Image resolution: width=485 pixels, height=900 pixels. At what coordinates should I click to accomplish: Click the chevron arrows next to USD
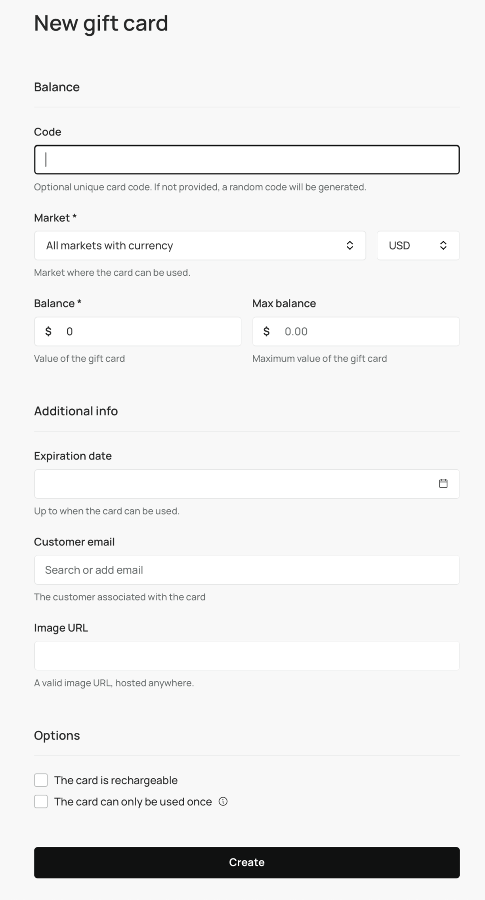[x=443, y=245]
